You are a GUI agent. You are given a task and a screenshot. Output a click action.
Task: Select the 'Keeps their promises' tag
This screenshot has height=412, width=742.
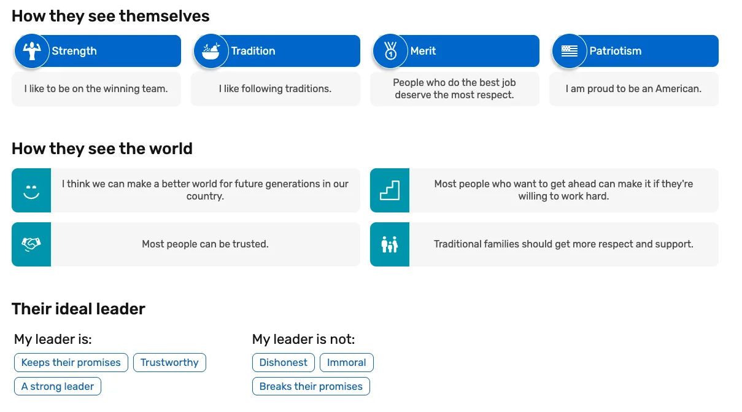[71, 362]
